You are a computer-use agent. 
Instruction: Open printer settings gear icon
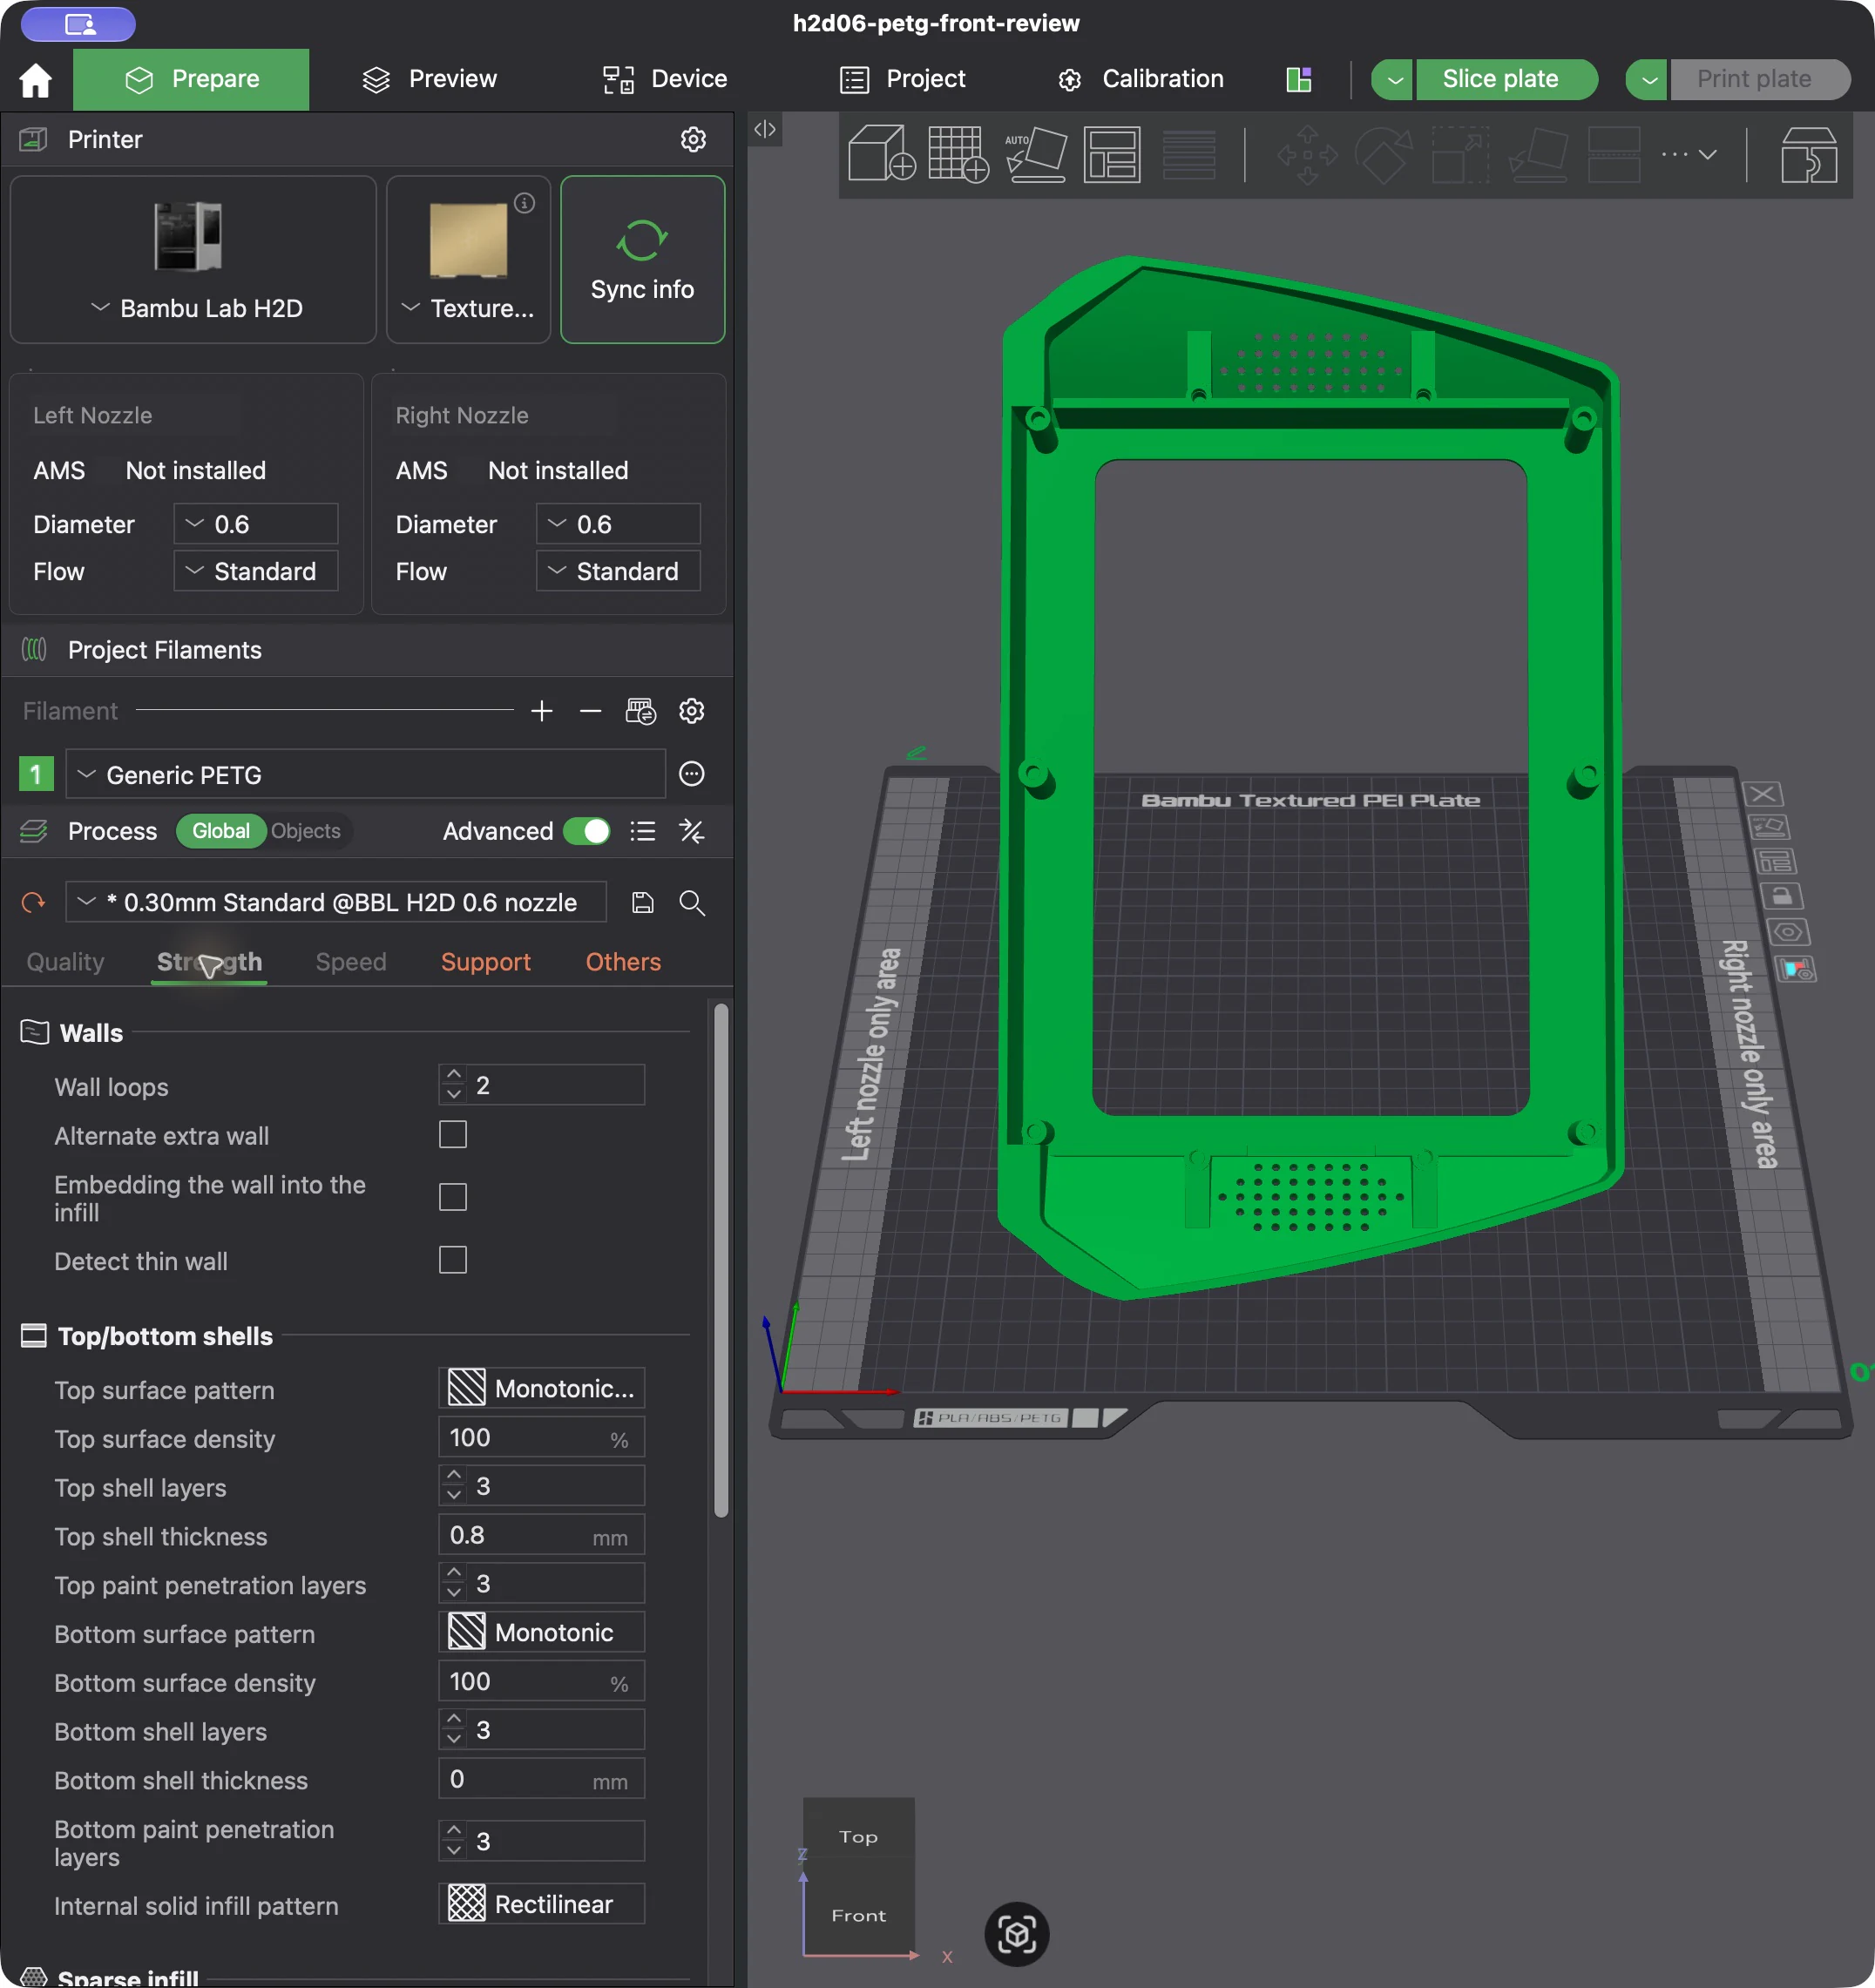pos(693,139)
